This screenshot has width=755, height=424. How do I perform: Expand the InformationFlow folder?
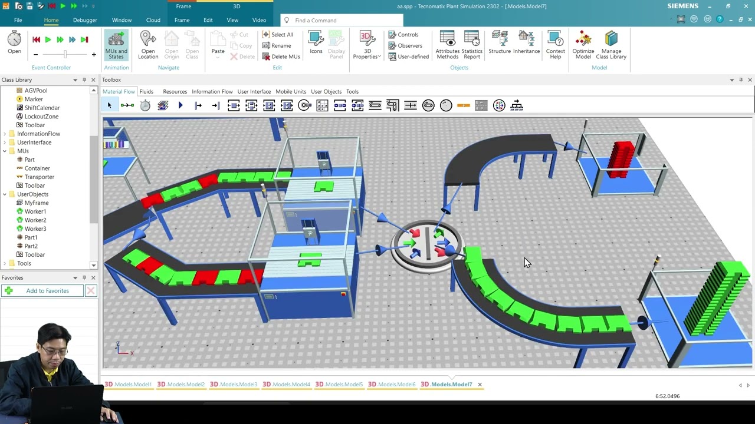[5, 134]
